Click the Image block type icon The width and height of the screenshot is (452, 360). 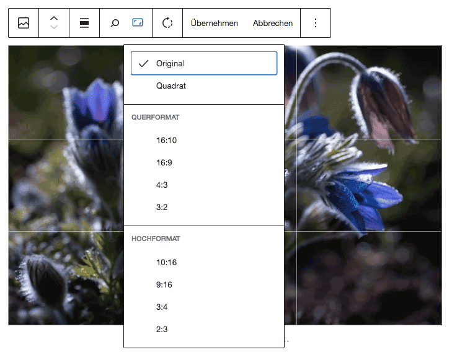click(x=24, y=23)
